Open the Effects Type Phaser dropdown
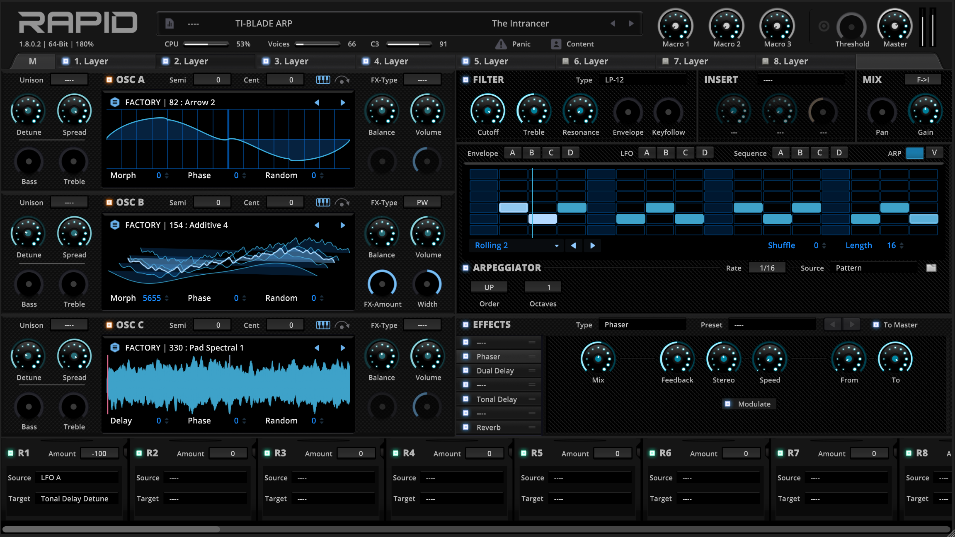955x537 pixels. pyautogui.click(x=642, y=324)
